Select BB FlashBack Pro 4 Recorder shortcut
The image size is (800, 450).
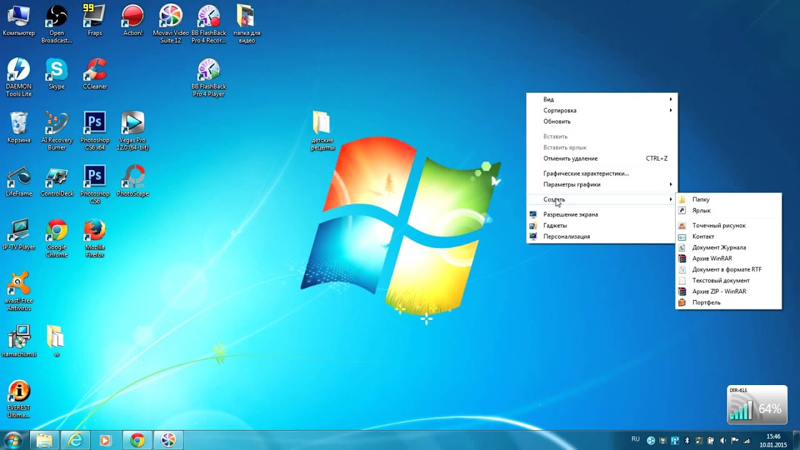(x=209, y=24)
